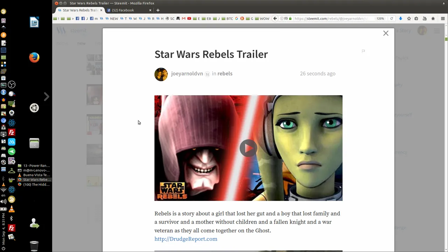
Task: Open the upper FileZilla launcher icon
Action: coord(12,133)
